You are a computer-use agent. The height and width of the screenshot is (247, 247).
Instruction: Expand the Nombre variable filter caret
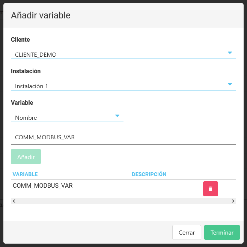117,116
